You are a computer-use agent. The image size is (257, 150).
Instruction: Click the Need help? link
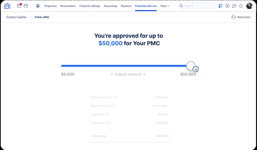tap(244, 17)
